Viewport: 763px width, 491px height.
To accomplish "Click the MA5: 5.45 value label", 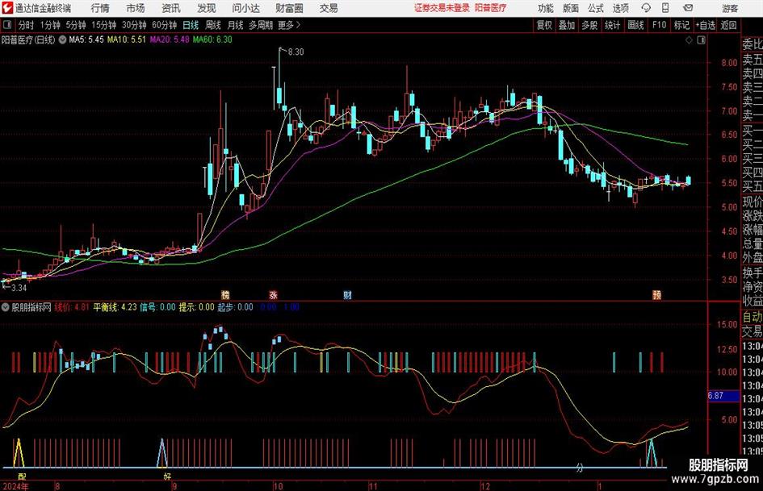I will [x=86, y=40].
